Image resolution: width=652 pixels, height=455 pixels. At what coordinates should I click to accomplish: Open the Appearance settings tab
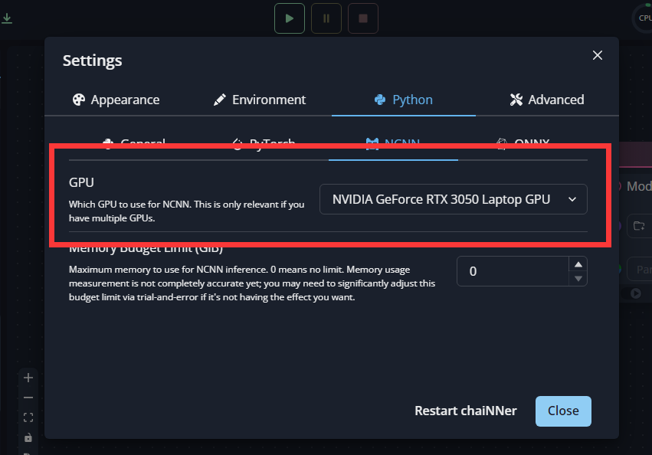tap(116, 100)
